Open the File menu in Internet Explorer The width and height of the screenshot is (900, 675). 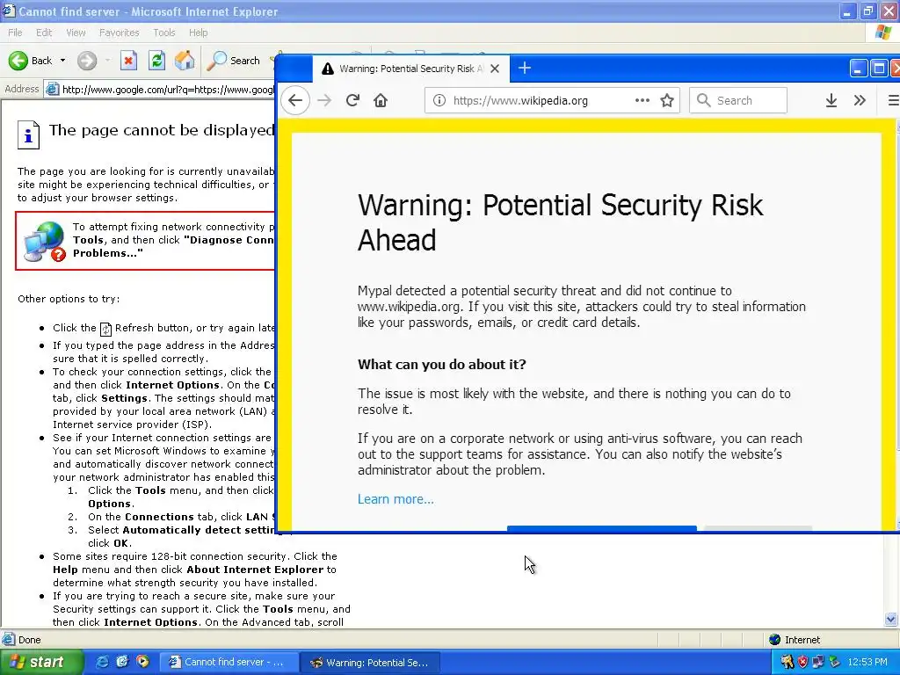(x=15, y=33)
